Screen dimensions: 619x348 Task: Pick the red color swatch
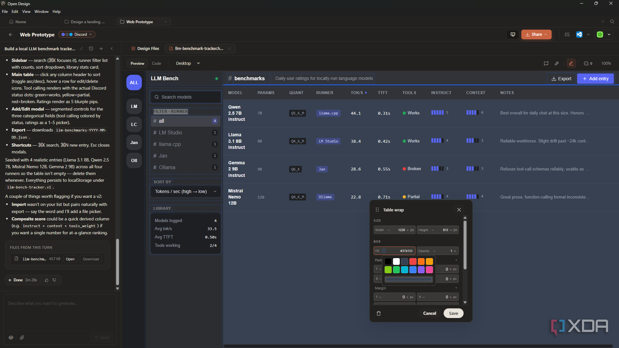pyautogui.click(x=413, y=261)
